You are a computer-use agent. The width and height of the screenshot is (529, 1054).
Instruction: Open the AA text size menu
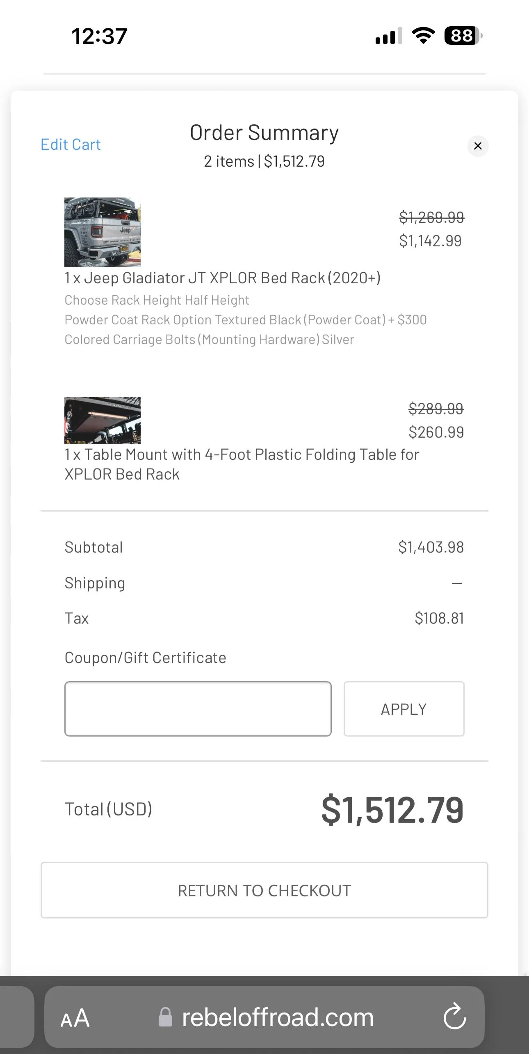(x=75, y=1018)
